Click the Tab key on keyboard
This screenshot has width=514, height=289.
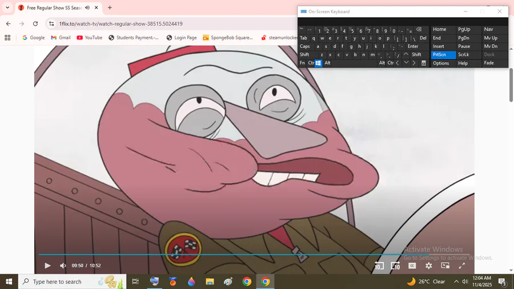304,38
